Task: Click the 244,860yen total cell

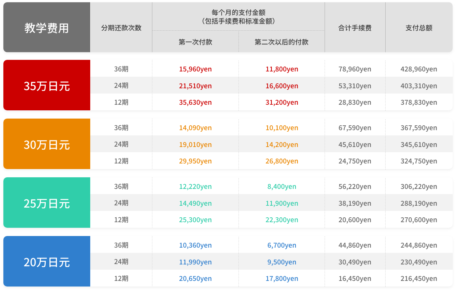Action: (419, 245)
